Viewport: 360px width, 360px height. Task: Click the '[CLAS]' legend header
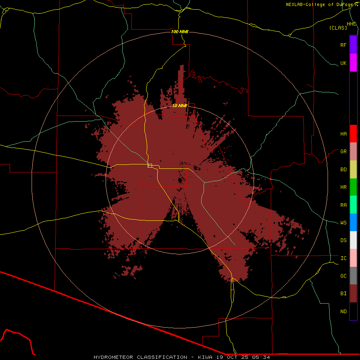pos(338,28)
